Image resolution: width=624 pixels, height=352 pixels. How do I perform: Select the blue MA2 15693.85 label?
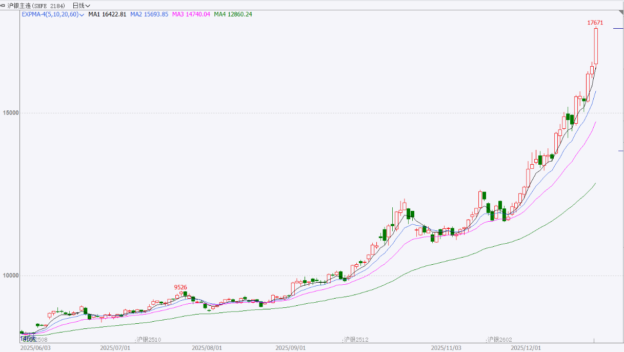(x=149, y=14)
